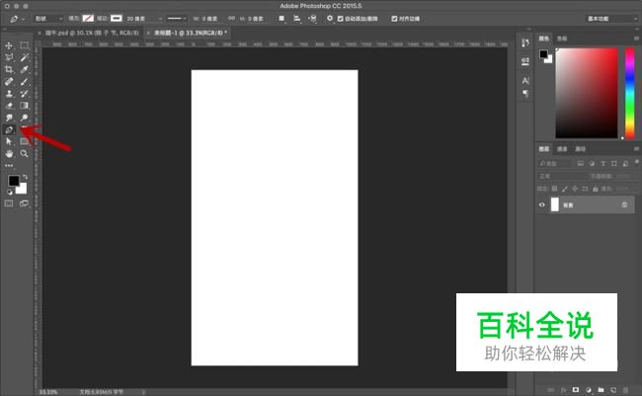Screen dimensions: 642x396
Task: Select the Eraser tool
Action: tap(9, 106)
